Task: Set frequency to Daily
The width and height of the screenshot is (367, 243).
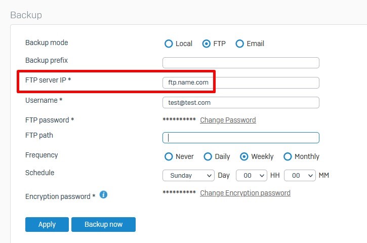Action: pos(208,156)
